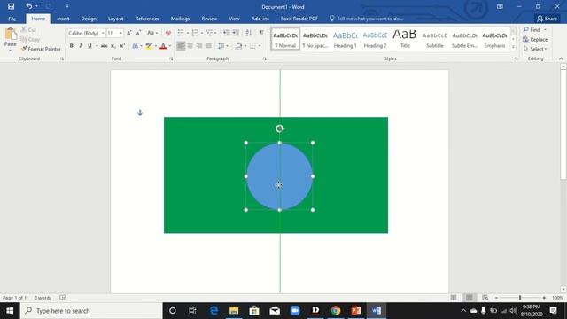Apply the No Spacing style
Image resolution: width=567 pixels, height=319 pixels.
pyautogui.click(x=315, y=39)
